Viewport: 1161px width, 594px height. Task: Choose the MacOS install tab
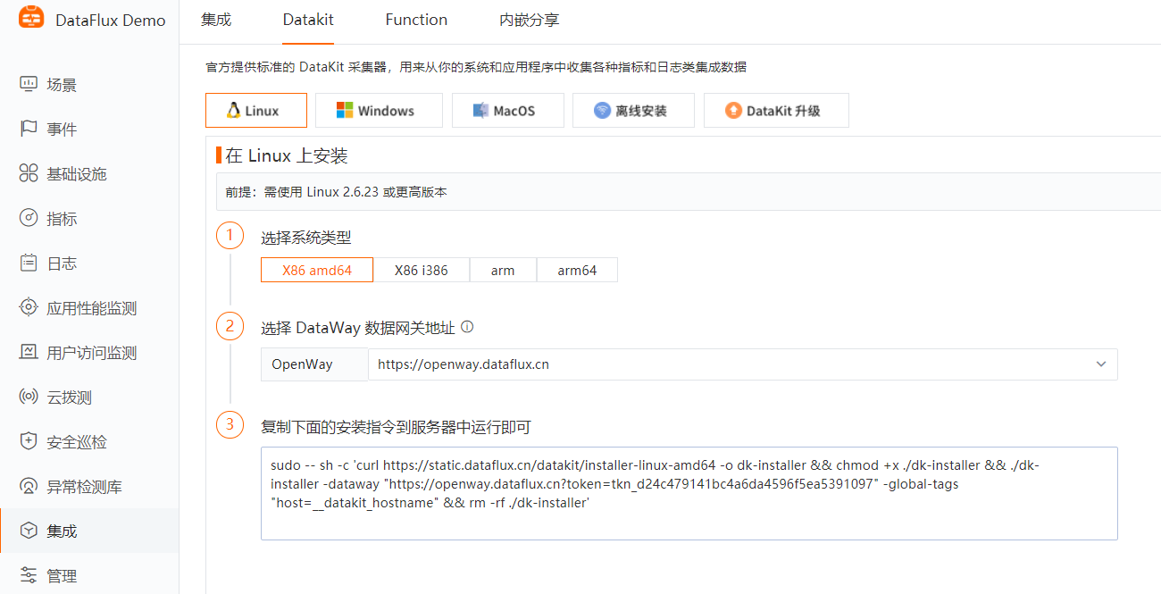pyautogui.click(x=507, y=111)
